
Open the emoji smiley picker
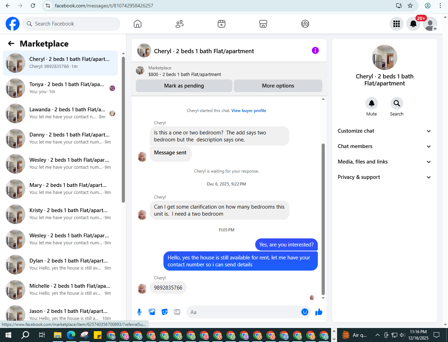point(305,312)
